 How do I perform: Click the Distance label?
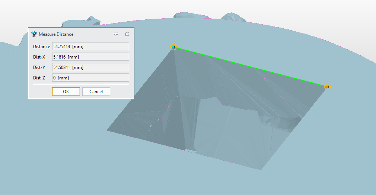click(41, 47)
